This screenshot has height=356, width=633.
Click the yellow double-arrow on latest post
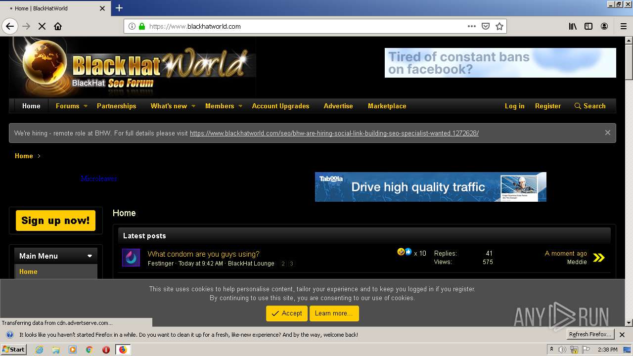click(599, 258)
